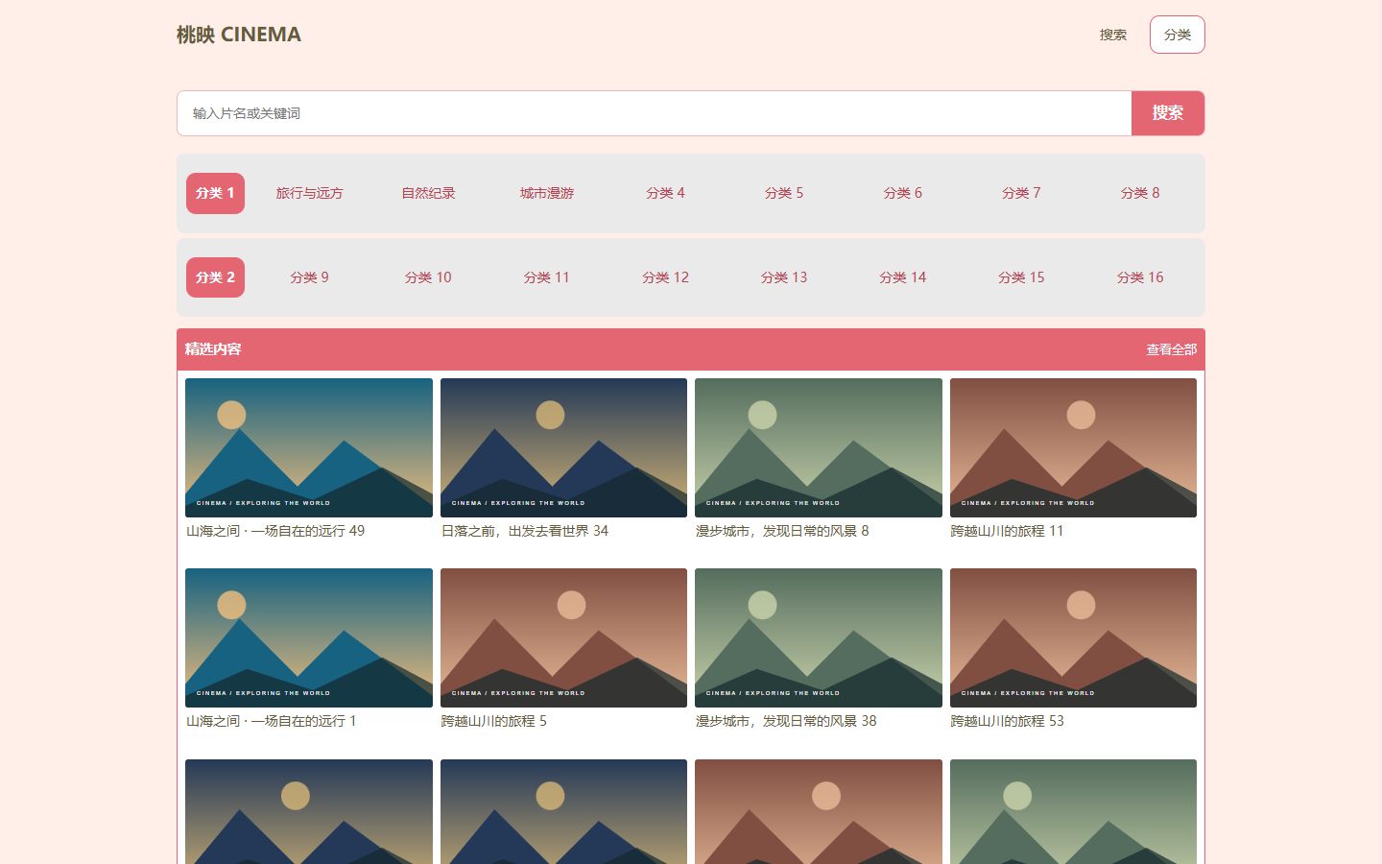Image resolution: width=1382 pixels, height=864 pixels.
Task: Pick the 分类 12 filter
Action: point(666,277)
